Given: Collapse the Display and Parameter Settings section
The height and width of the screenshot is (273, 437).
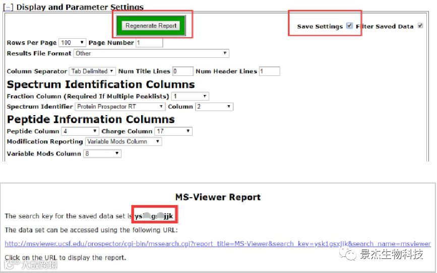Looking at the screenshot, I should tap(8, 7).
